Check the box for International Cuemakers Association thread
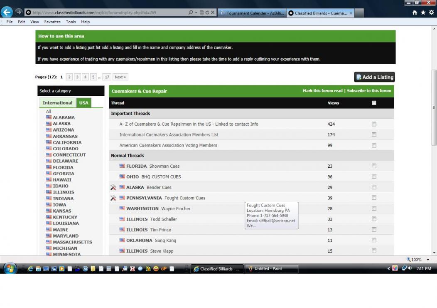This screenshot has width=437, height=308. pyautogui.click(x=374, y=134)
